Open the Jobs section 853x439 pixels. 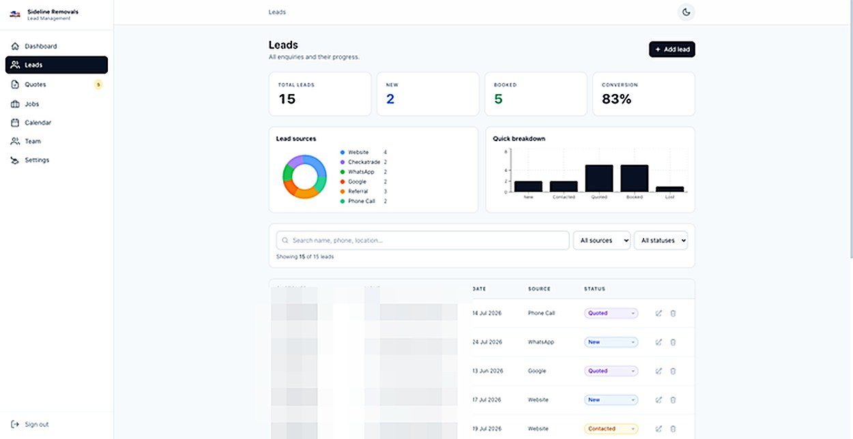tap(57, 104)
